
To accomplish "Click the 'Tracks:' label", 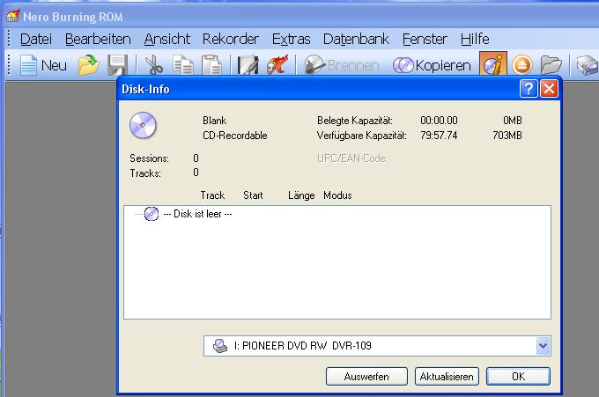I will click(145, 173).
